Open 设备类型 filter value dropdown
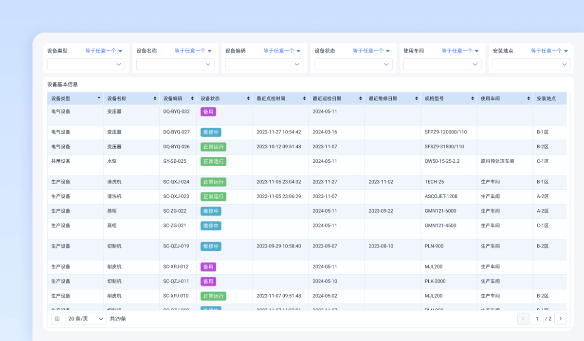This screenshot has height=341, width=584. (86, 64)
